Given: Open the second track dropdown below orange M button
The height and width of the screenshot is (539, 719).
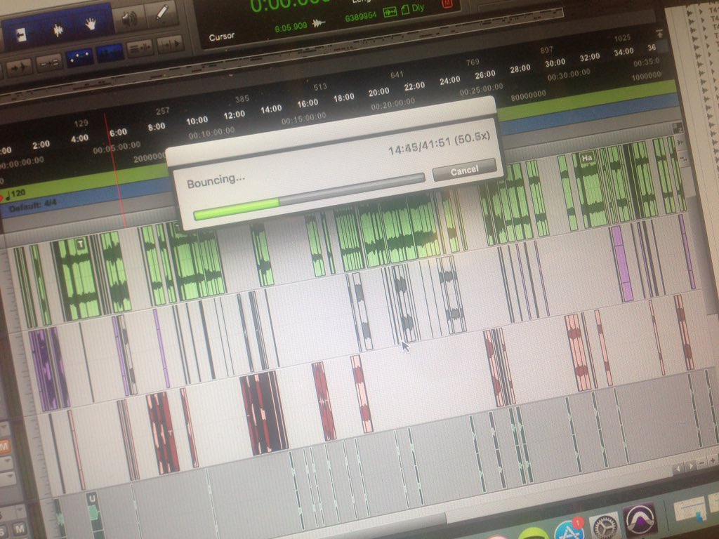Looking at the screenshot, I should pos(7,479).
